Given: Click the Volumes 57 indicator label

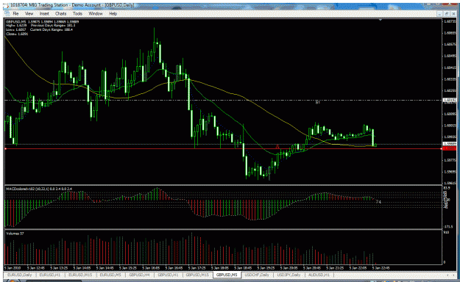Looking at the screenshot, I should [15, 234].
